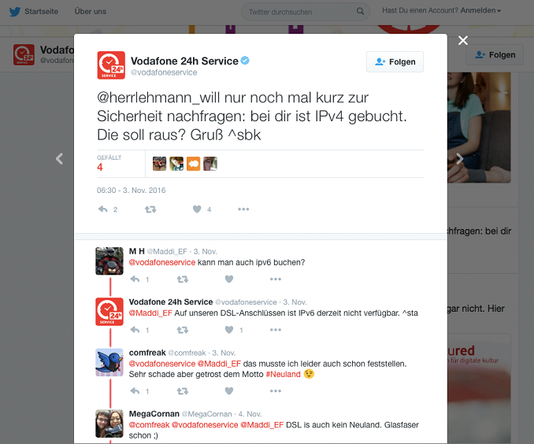Open more options on comfreak's reply
The width and height of the screenshot is (534, 444).
click(x=276, y=391)
